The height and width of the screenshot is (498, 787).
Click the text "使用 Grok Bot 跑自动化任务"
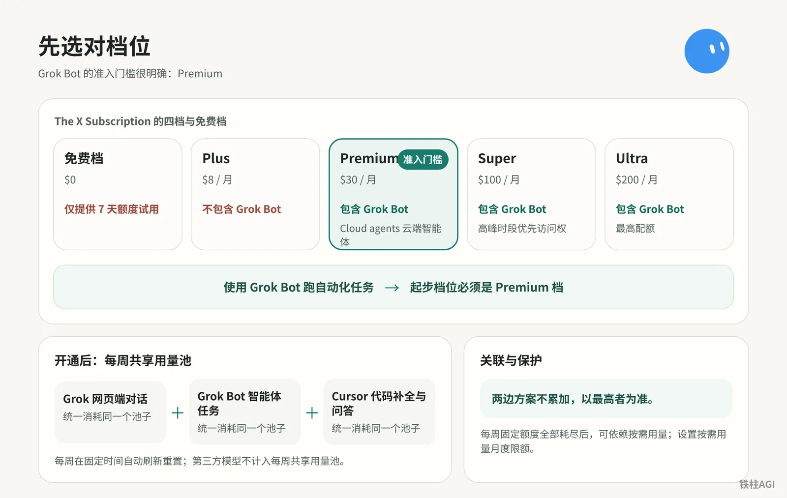click(x=299, y=288)
